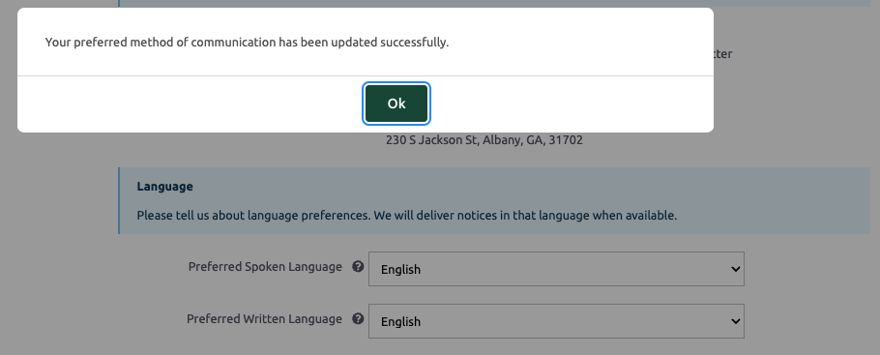Image resolution: width=880 pixels, height=355 pixels.
Task: Click the English value in Written Language field
Action: click(x=400, y=322)
